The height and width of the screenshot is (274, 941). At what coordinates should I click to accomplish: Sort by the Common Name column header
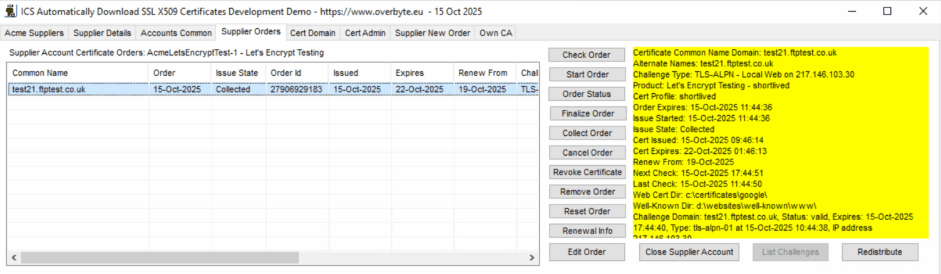coord(78,73)
